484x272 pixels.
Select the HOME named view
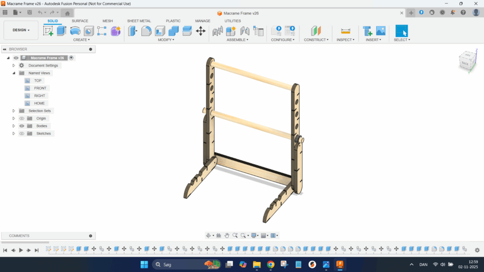click(x=40, y=103)
